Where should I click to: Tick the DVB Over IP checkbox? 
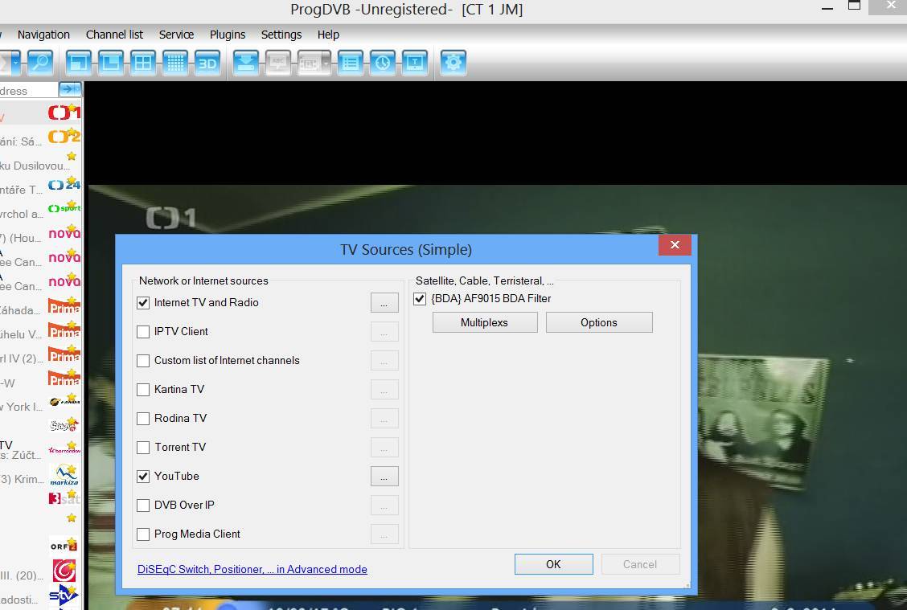[143, 506]
